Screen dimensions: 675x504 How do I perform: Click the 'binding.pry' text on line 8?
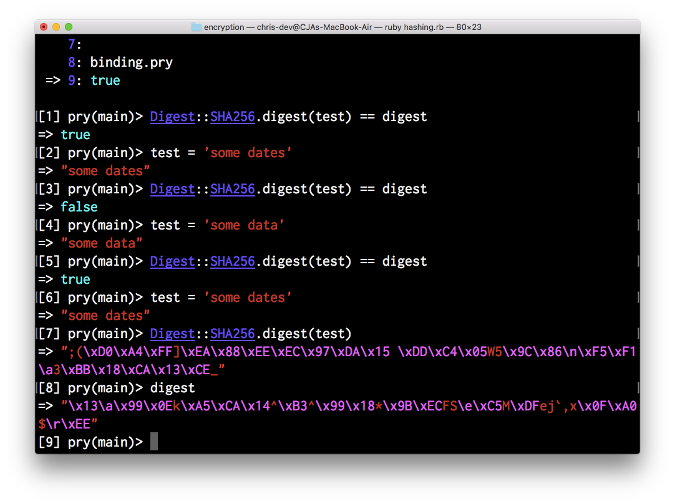(131, 62)
